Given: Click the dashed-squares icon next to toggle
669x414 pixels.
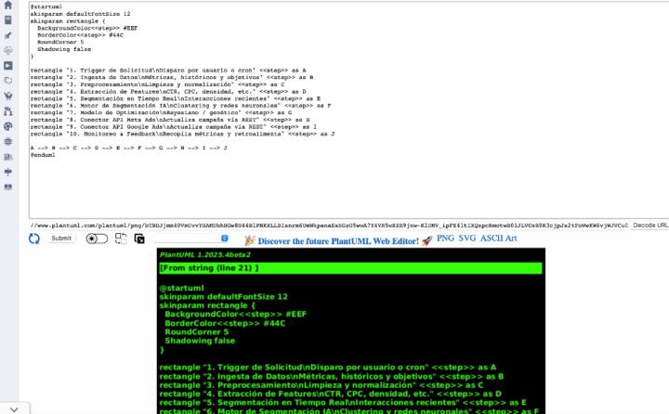Looking at the screenshot, I should tap(121, 239).
